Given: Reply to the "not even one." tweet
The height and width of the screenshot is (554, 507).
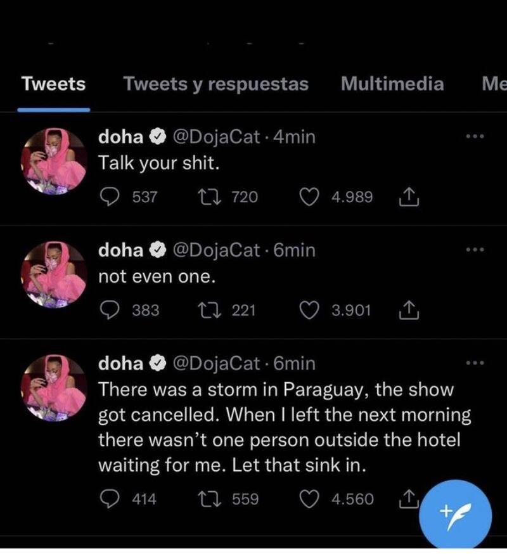Looking at the screenshot, I should coord(112,310).
